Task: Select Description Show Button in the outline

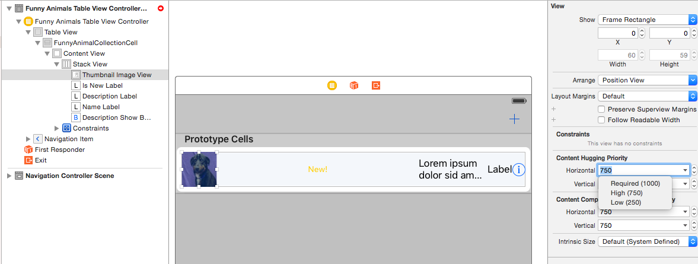Action: 117,117
